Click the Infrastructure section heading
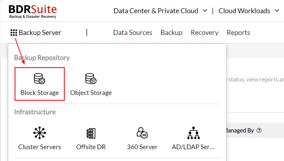This screenshot has height=161, width=284. coord(35,112)
